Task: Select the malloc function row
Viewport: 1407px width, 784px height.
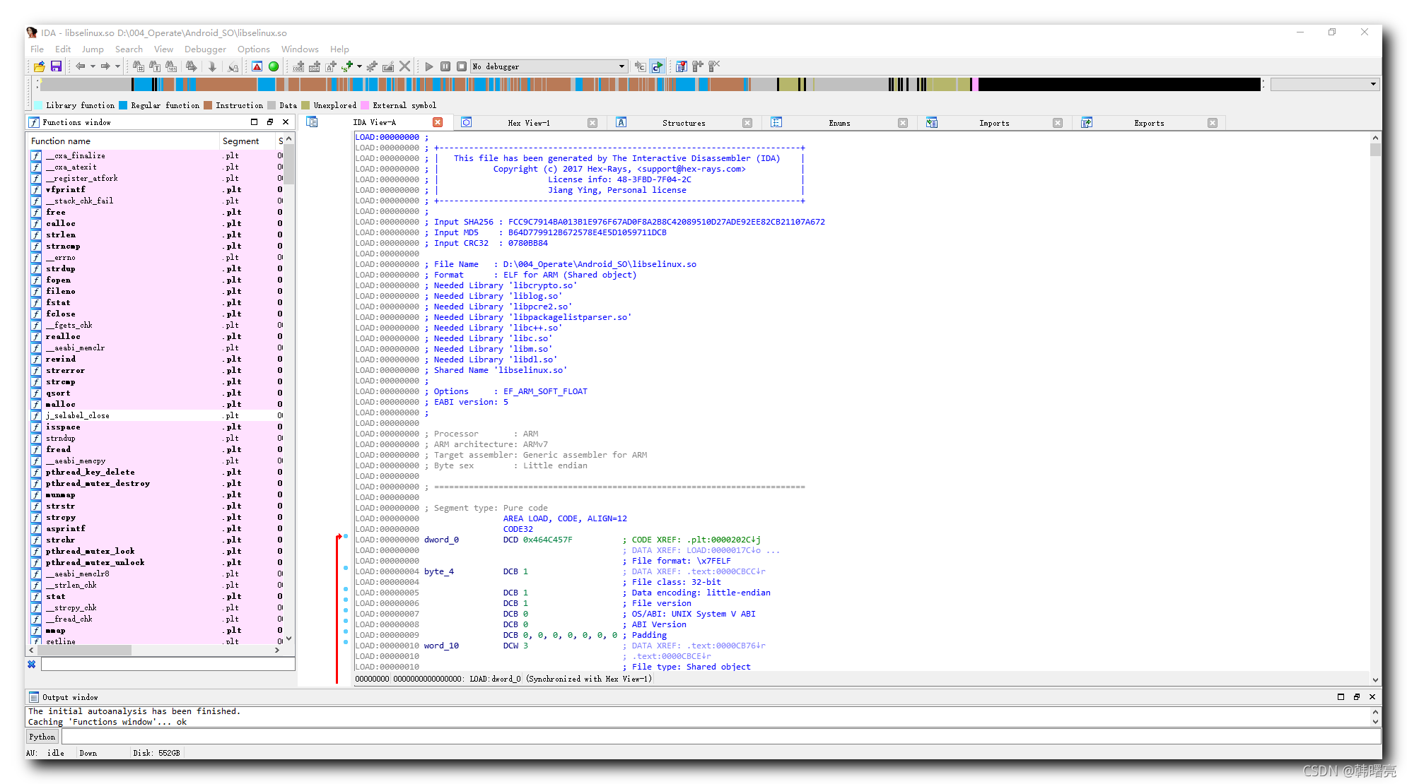Action: click(156, 404)
